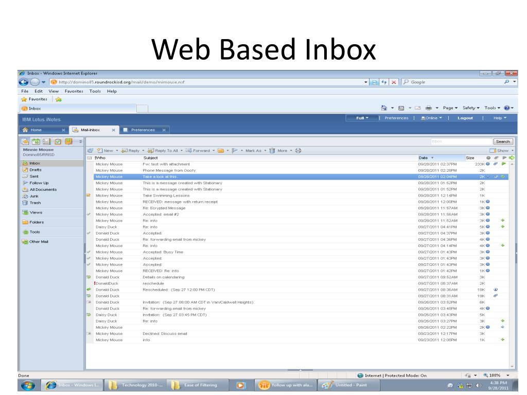Open the Help dropdown in iNotes header
Image resolution: width=527 pixels, height=395 pixels.
coord(500,118)
